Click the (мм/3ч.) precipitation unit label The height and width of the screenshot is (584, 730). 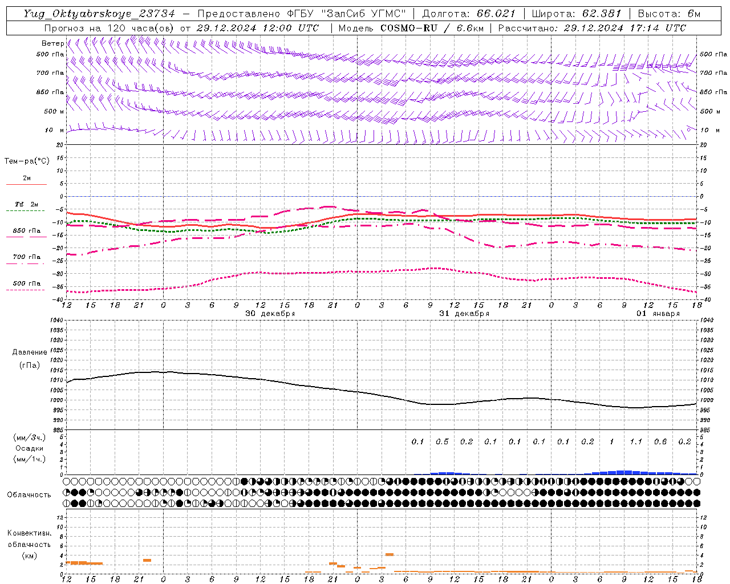pyautogui.click(x=29, y=437)
